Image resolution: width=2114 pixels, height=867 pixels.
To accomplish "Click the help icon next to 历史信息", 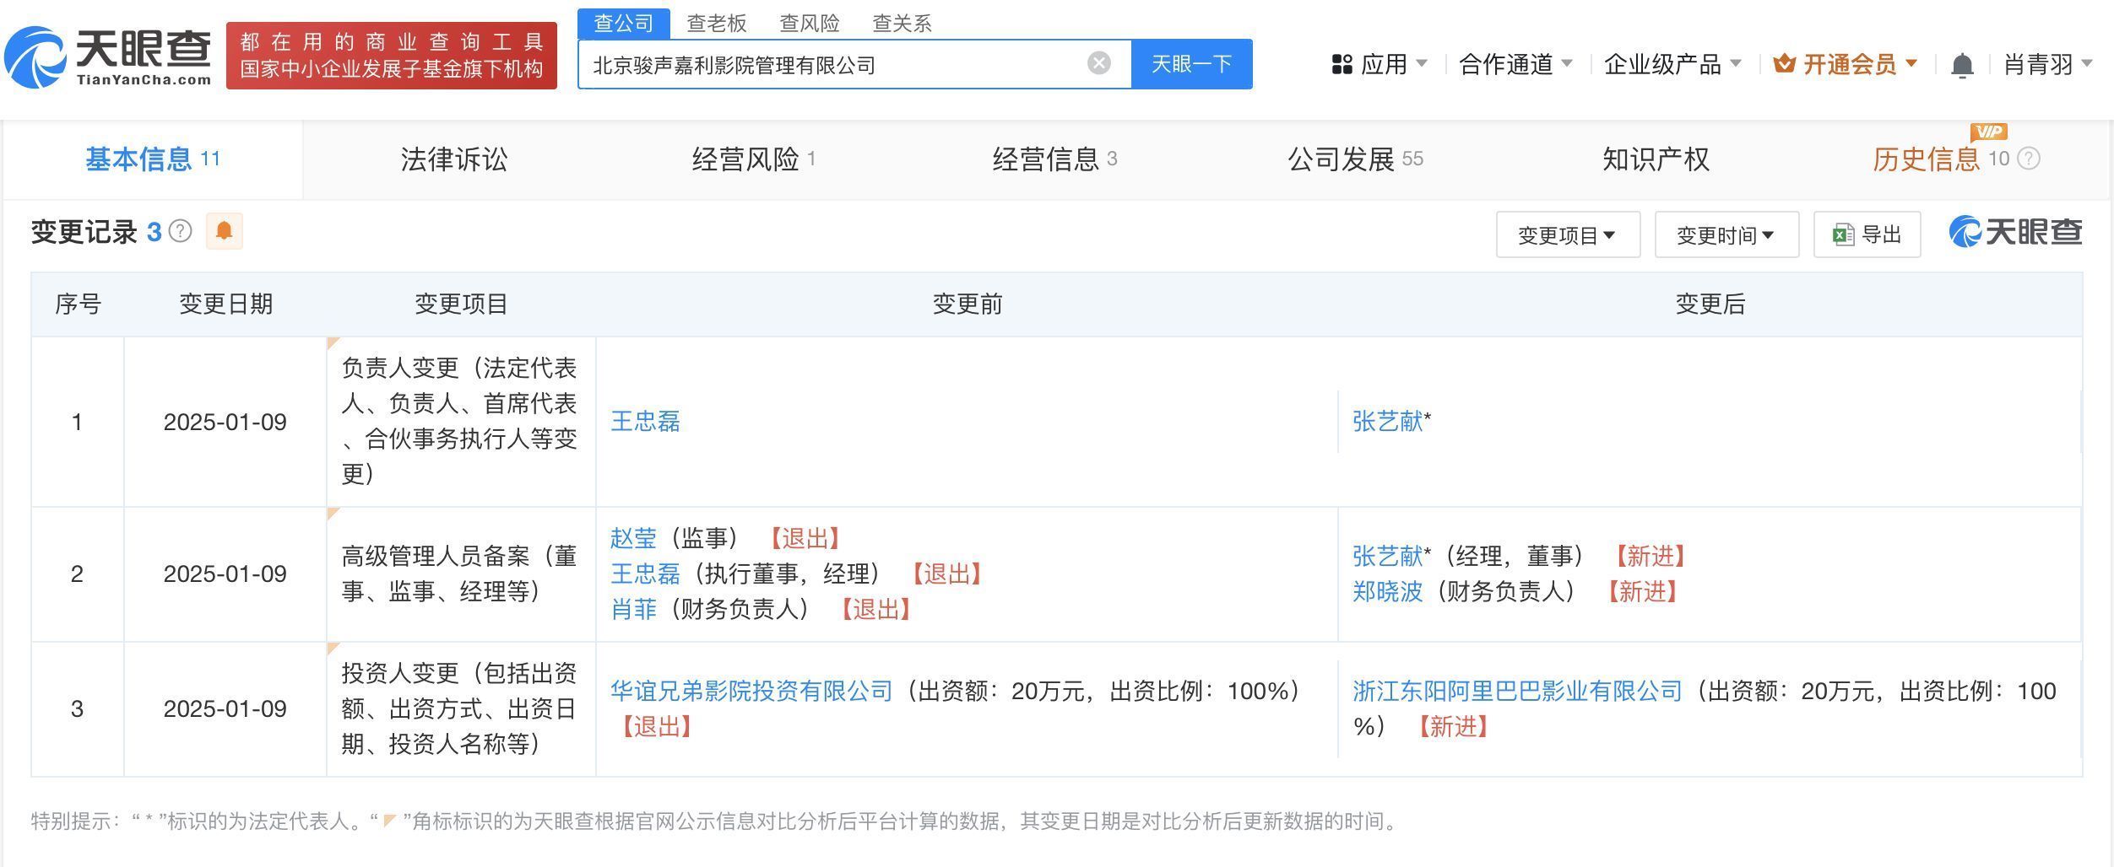I will tap(2028, 159).
